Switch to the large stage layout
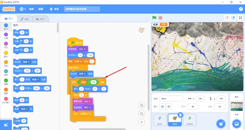Viewport: 245px width, 130px height. pos(233,18)
